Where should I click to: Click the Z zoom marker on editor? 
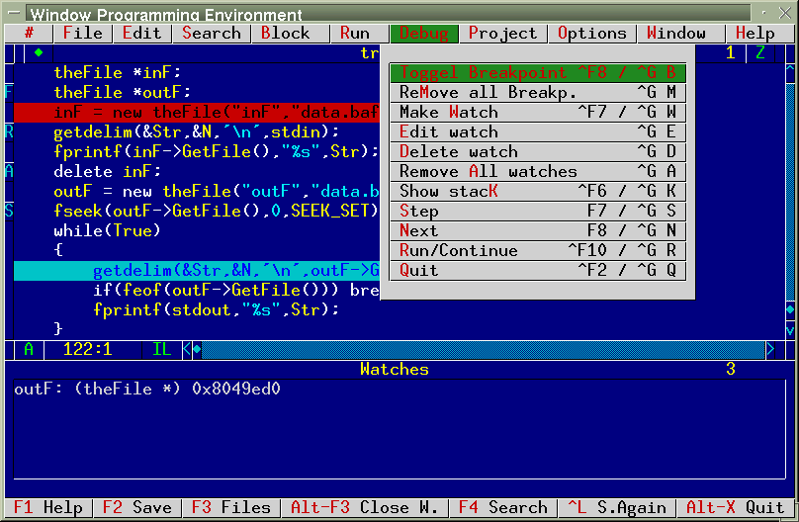[760, 52]
